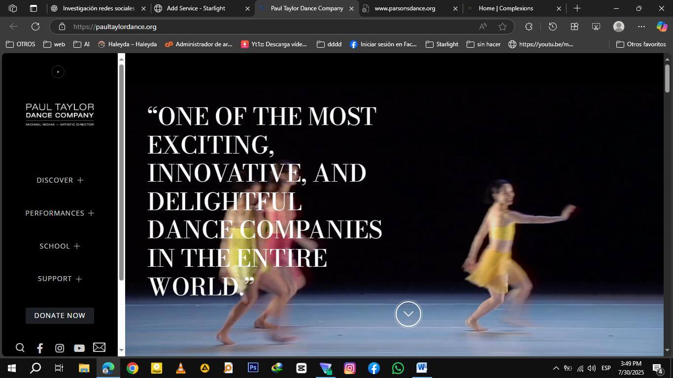
Task: Open the Facebook icon in sidebar
Action: [x=40, y=348]
